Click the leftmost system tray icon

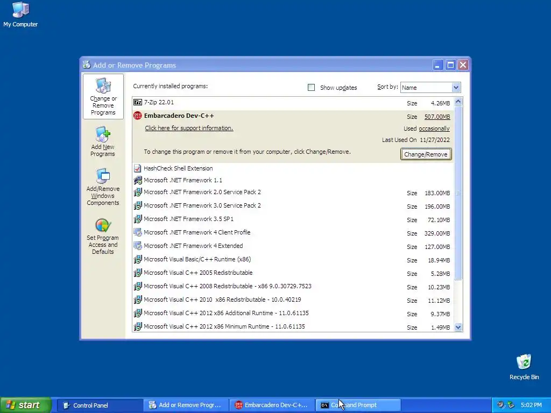coord(501,405)
